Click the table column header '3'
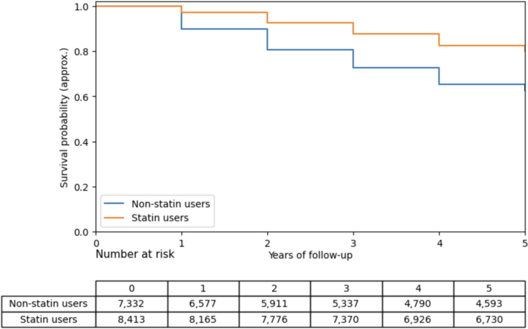The height and width of the screenshot is (329, 528). [346, 288]
